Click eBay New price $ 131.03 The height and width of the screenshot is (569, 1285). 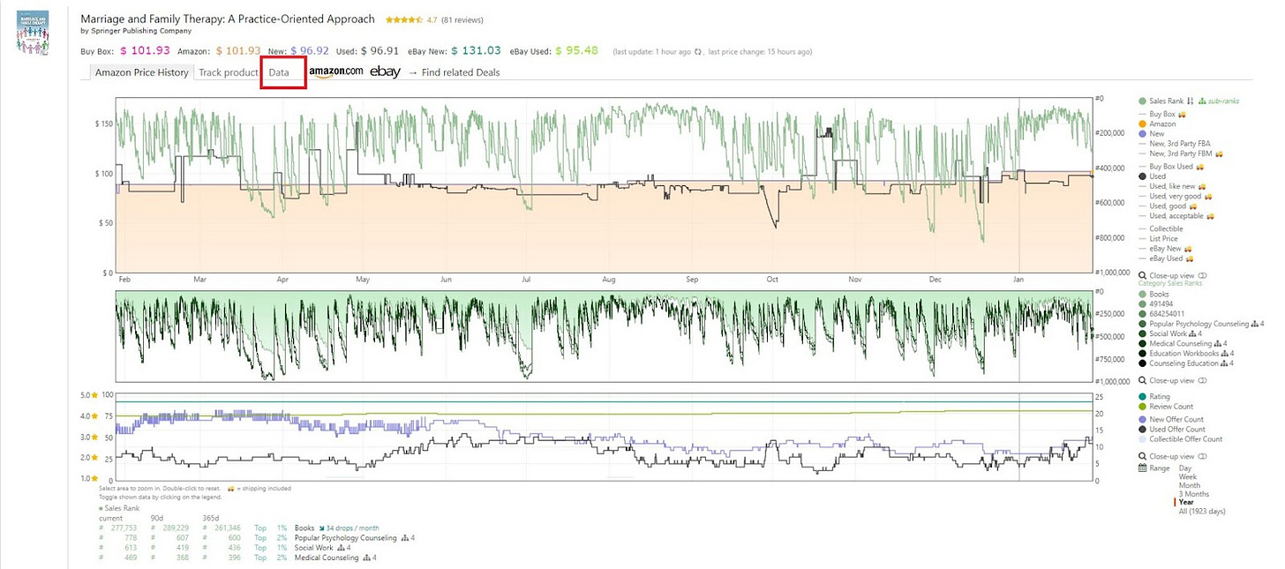point(476,50)
